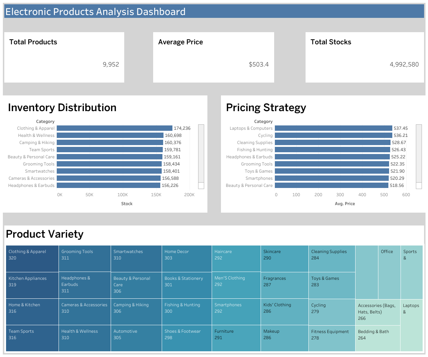Select Smartphones 292 treemap tile
This screenshot has width=428, height=357.
(236, 312)
